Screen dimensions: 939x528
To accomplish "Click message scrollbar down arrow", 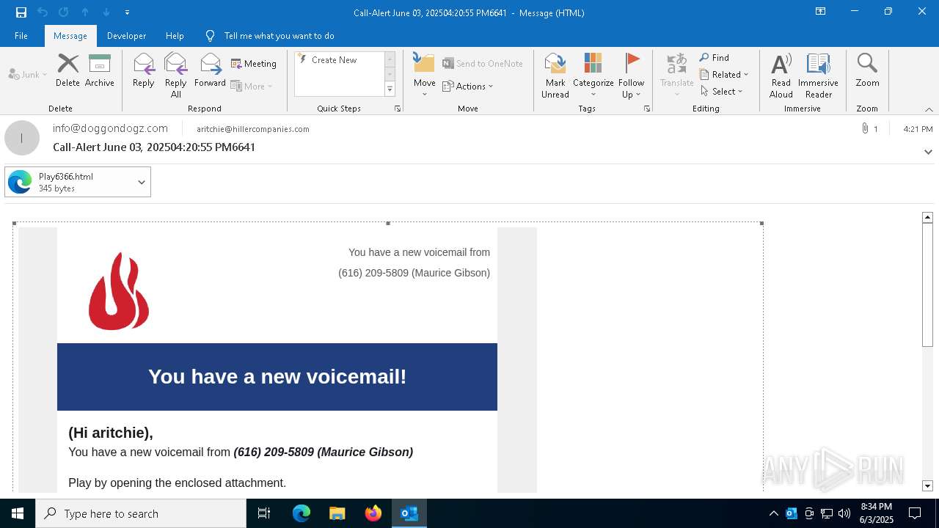I will 927,486.
